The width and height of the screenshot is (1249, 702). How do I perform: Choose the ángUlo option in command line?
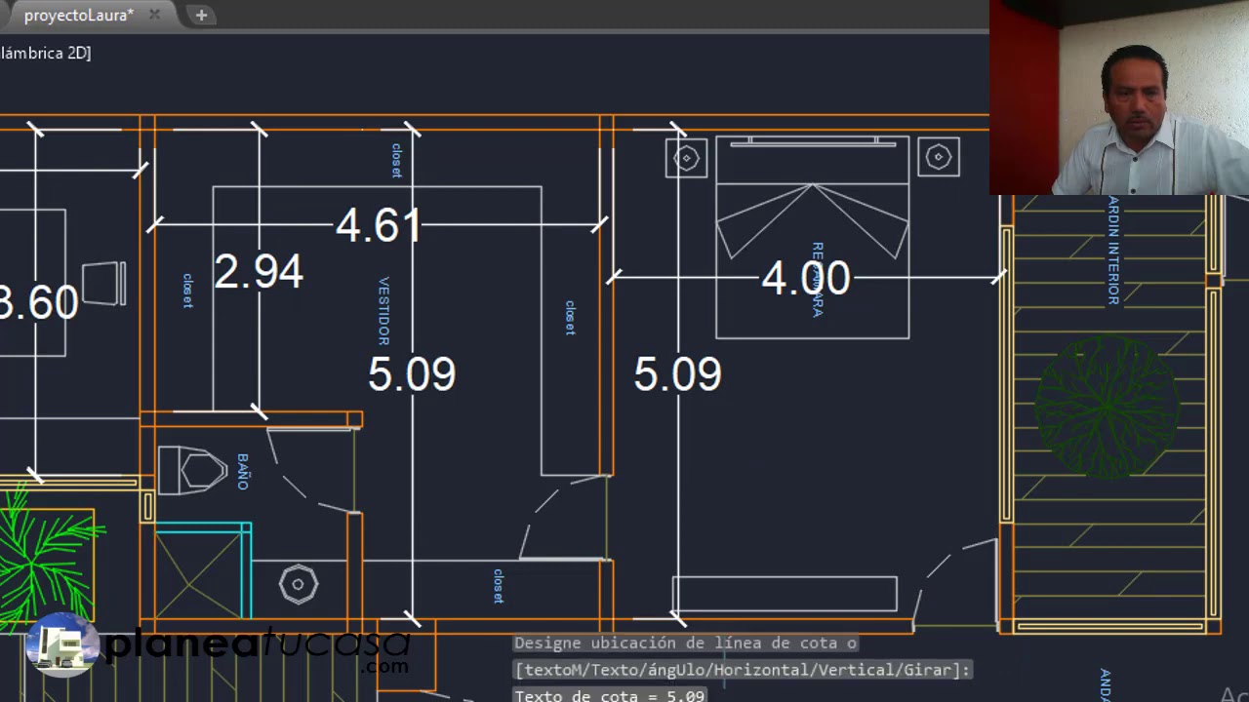pyautogui.click(x=676, y=670)
